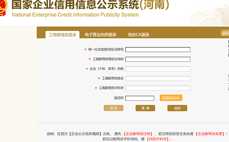Click the orange 获取验证码 button
229x142 pixels.
point(171,98)
